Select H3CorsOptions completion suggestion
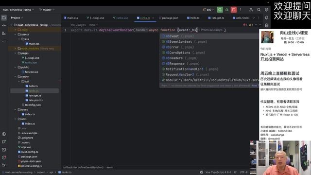Viewport: 311px width, 175px height. (x=209, y=53)
